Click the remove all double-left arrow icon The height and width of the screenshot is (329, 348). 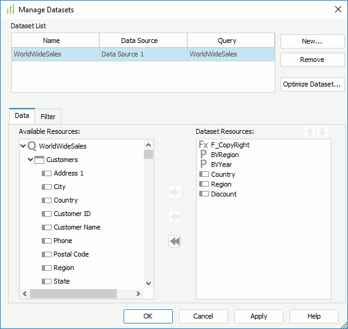(175, 241)
